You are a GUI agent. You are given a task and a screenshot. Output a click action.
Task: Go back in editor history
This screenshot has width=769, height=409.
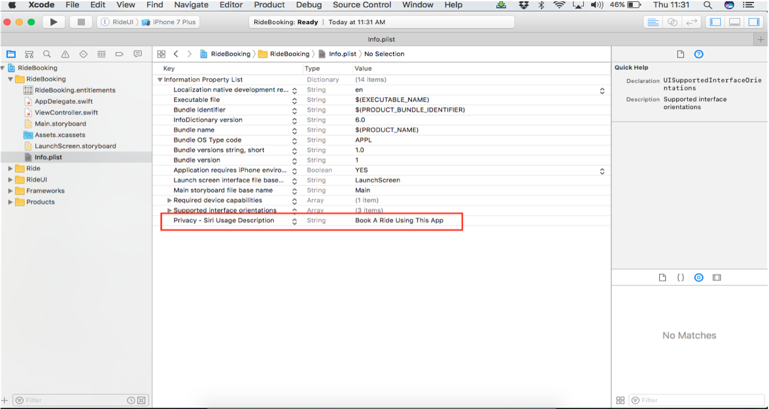click(175, 54)
